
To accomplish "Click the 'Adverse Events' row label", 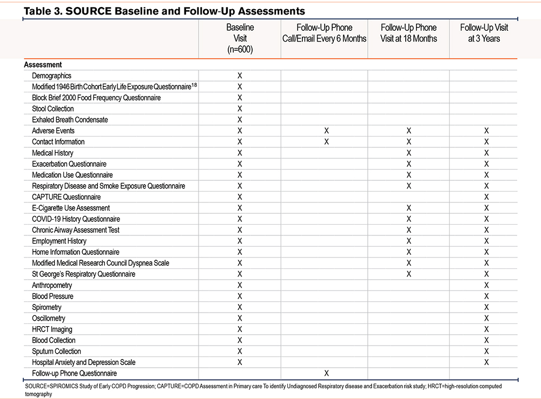I will pos(53,131).
